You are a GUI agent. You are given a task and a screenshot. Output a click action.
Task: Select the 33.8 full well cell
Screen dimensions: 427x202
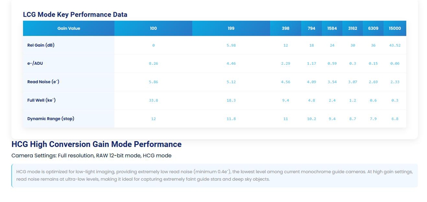click(153, 100)
